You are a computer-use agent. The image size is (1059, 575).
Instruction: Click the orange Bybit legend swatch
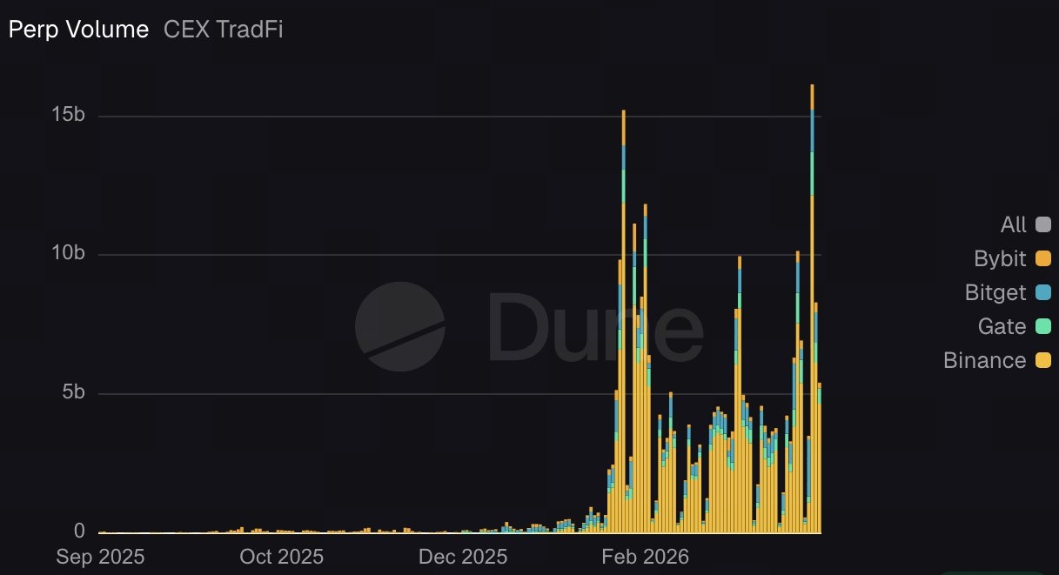click(x=1042, y=259)
